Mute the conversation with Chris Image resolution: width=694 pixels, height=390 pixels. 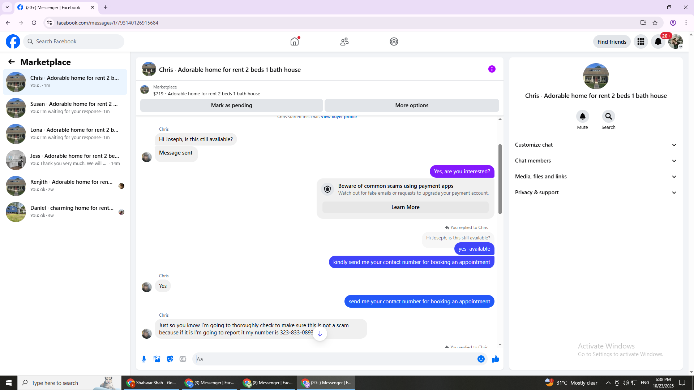coord(582,116)
